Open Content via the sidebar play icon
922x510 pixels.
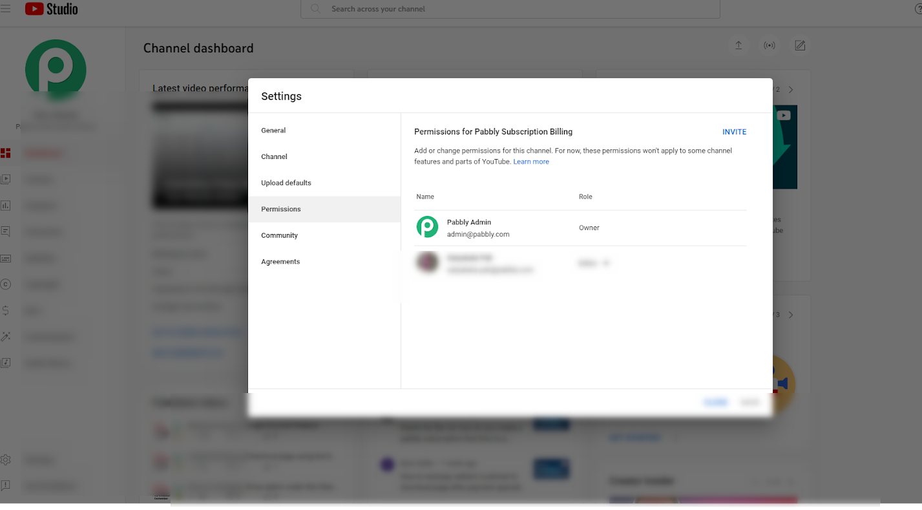tap(6, 180)
